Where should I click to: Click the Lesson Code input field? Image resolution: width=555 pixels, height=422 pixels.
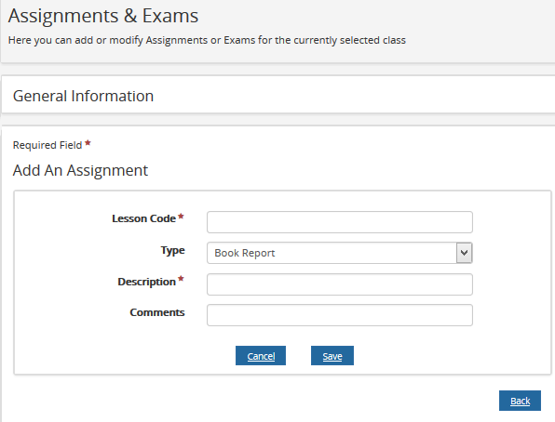(x=340, y=222)
